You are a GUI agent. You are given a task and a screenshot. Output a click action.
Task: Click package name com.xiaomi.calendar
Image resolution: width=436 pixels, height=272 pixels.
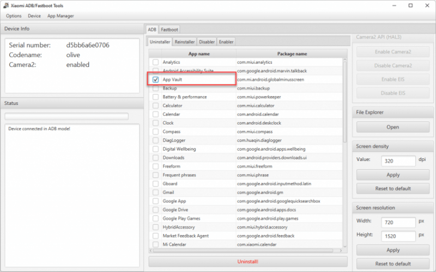(x=257, y=244)
